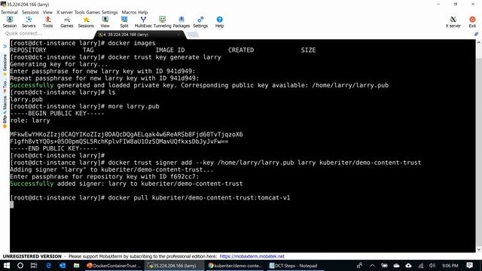Click the Help toolbar icon
The height and width of the screenshot is (271, 482).
point(219,22)
